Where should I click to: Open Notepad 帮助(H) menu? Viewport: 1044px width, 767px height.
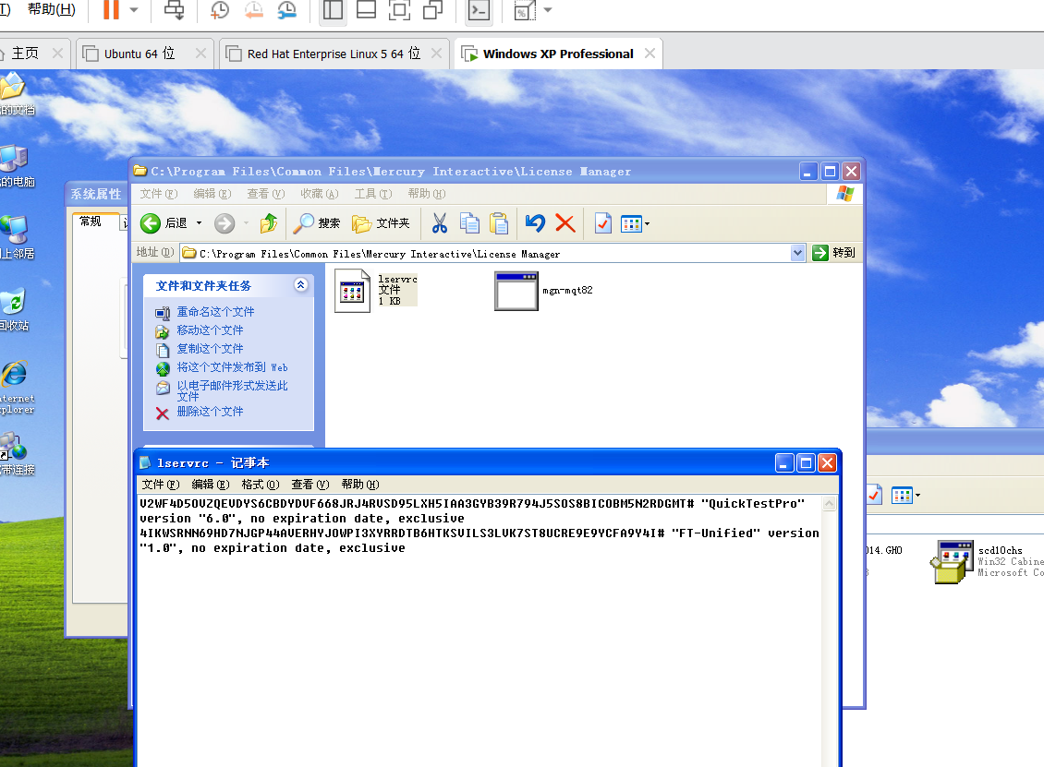tap(360, 485)
